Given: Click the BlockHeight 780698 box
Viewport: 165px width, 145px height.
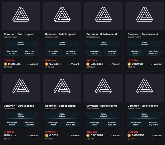Looking at the screenshot, I should [x=12, y=52].
